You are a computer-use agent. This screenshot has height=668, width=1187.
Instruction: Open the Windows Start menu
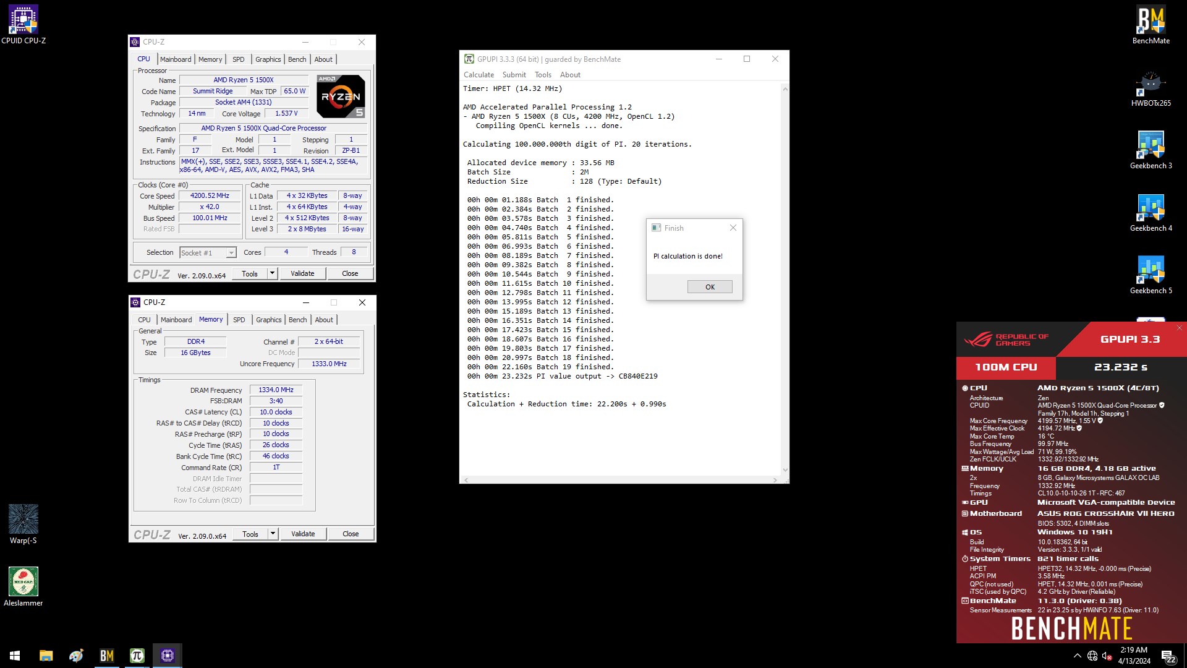point(15,656)
